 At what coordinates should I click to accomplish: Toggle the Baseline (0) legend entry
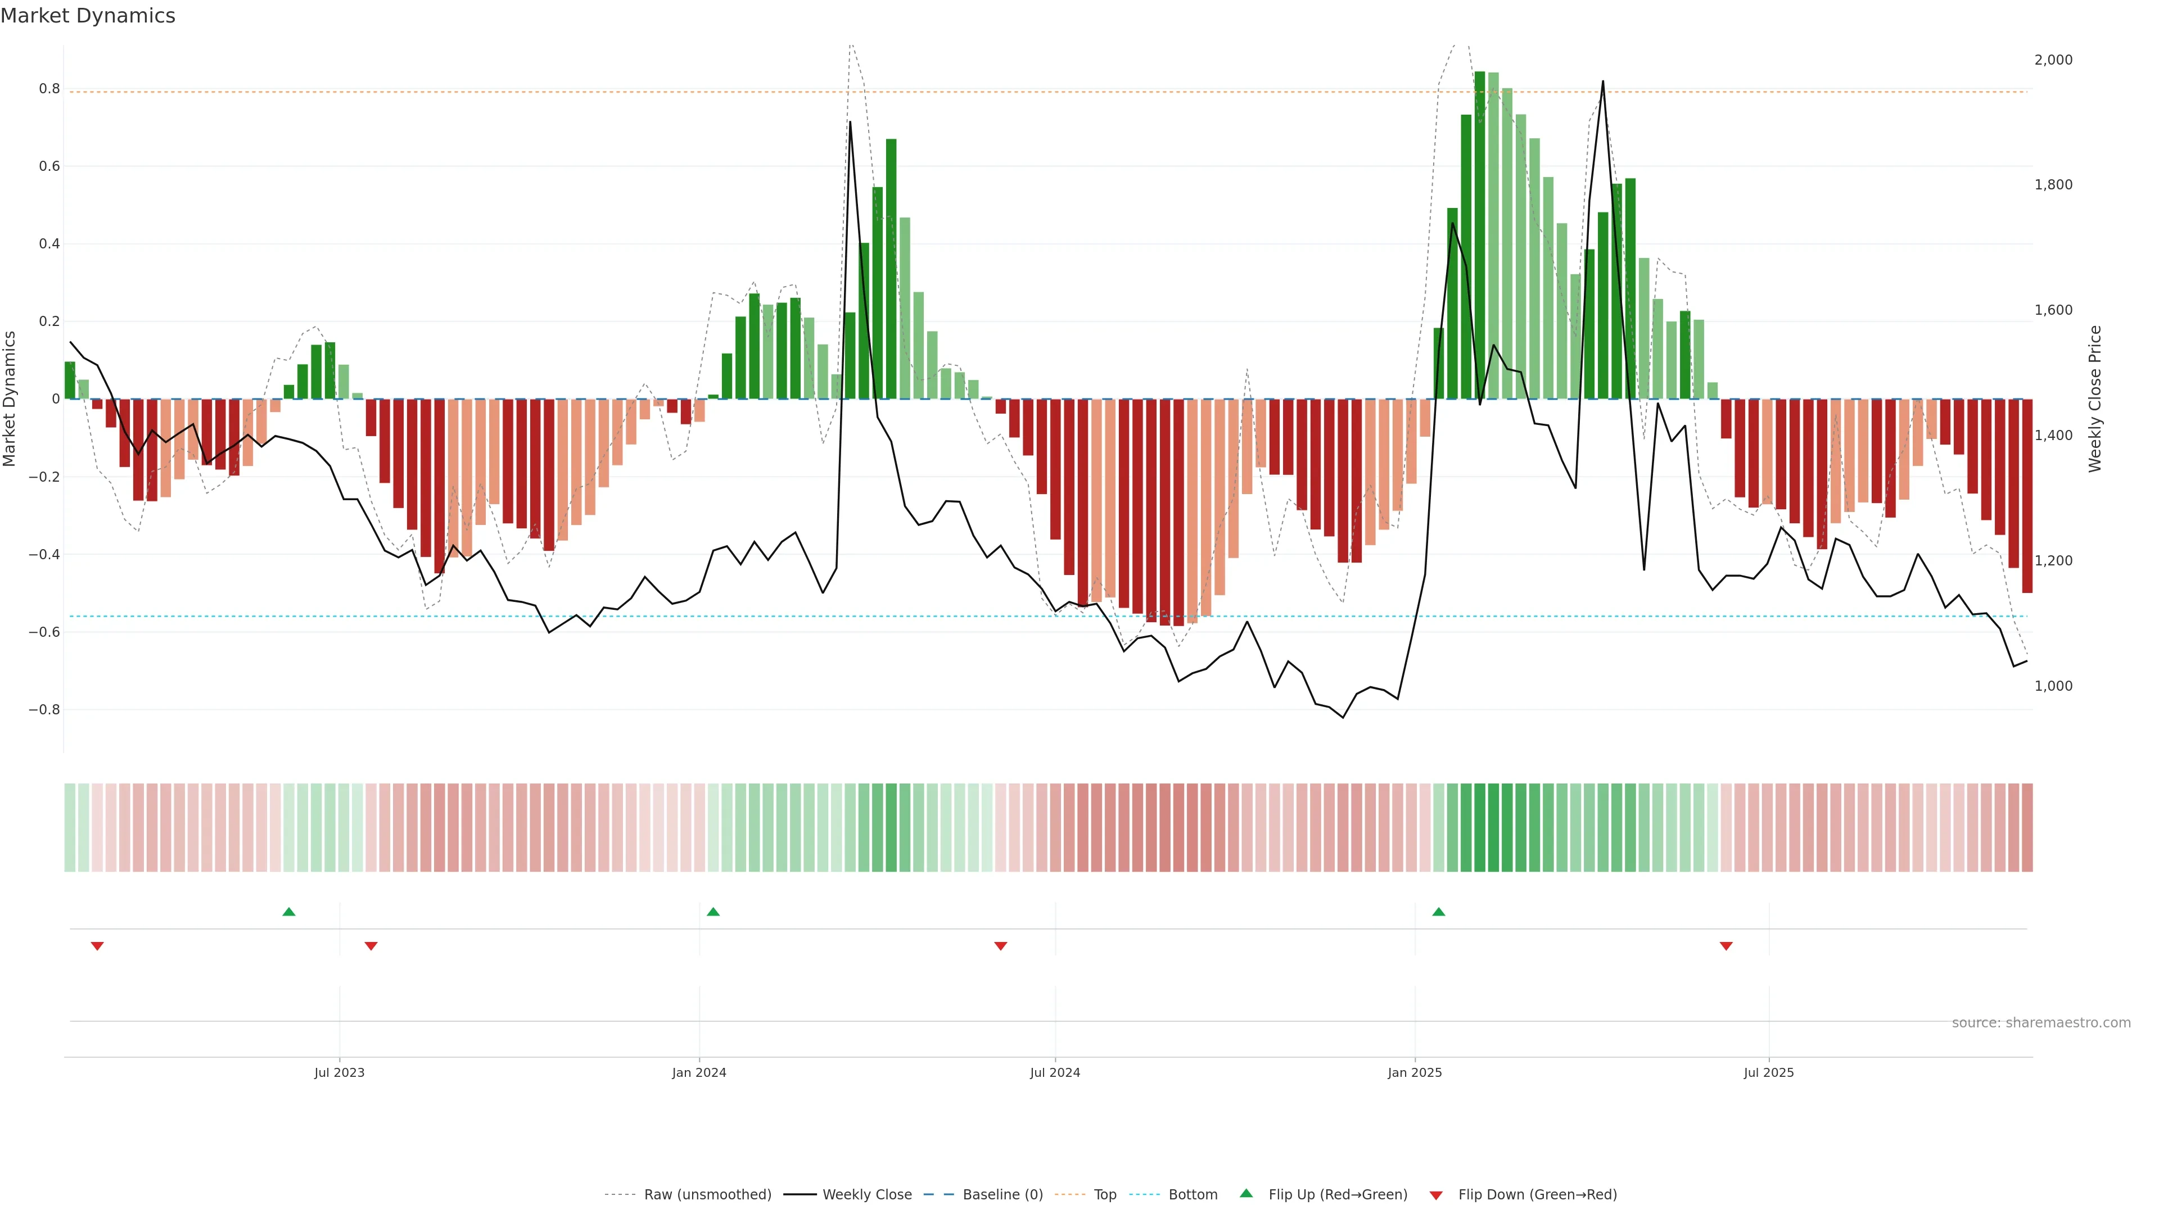pyautogui.click(x=1002, y=1195)
